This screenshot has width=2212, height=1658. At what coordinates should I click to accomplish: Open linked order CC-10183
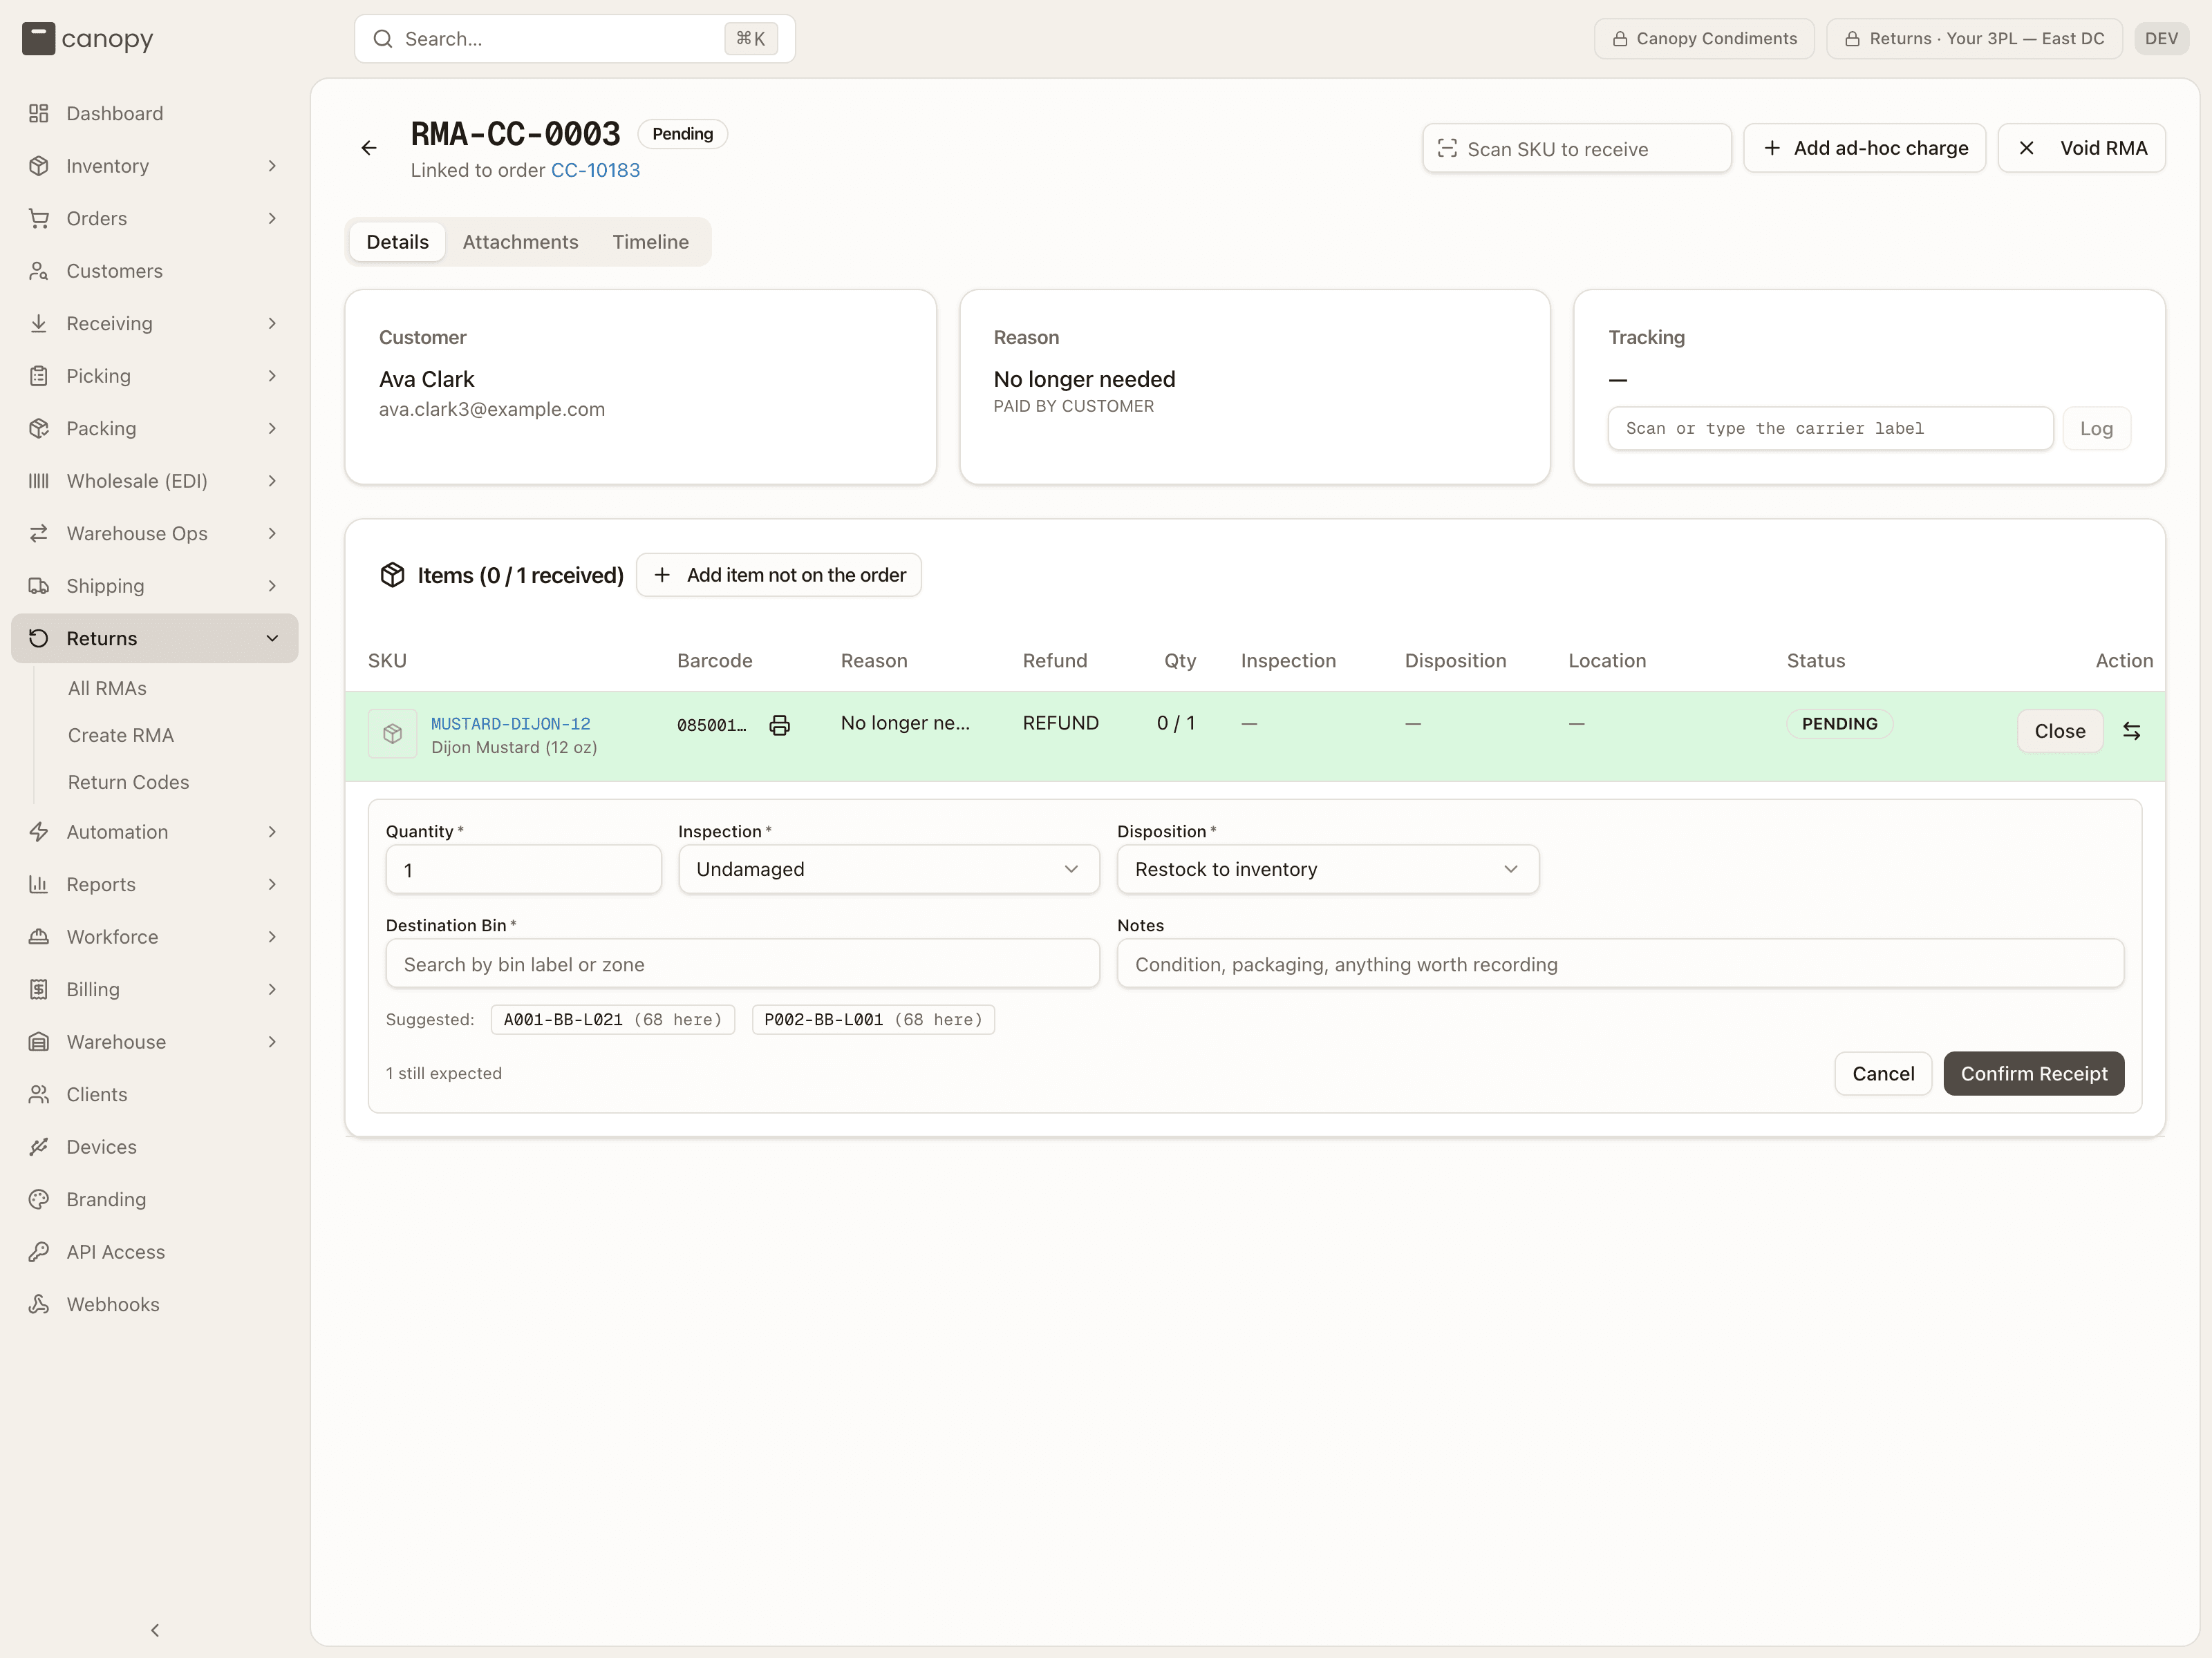(595, 170)
